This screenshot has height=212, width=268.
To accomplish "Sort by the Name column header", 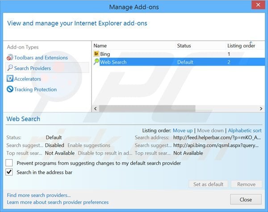I will pos(100,46).
